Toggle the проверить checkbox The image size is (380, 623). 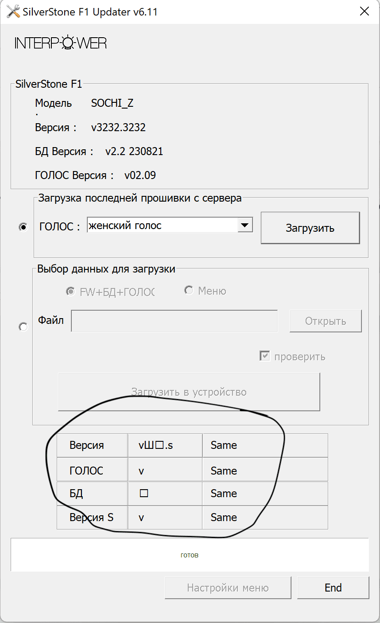pos(265,356)
